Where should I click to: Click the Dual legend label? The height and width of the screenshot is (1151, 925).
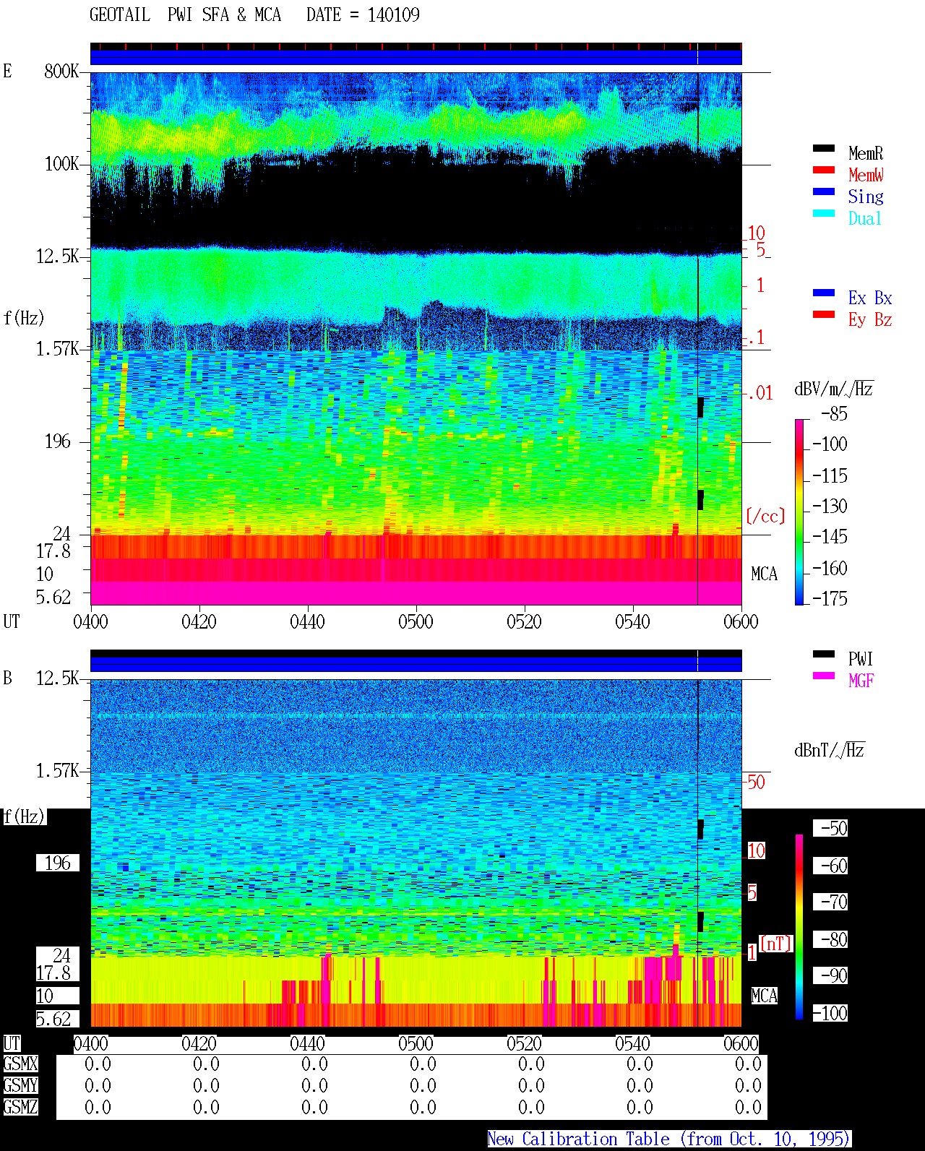point(865,218)
